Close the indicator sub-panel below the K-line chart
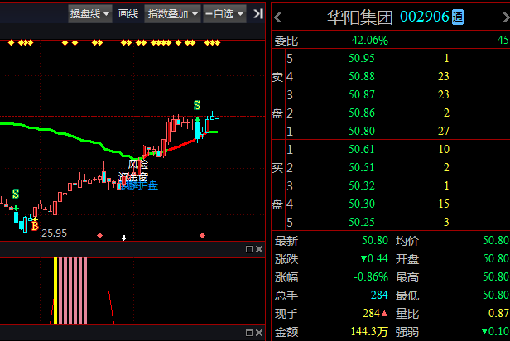Screen dimensions: 510x341 [x=259, y=249]
